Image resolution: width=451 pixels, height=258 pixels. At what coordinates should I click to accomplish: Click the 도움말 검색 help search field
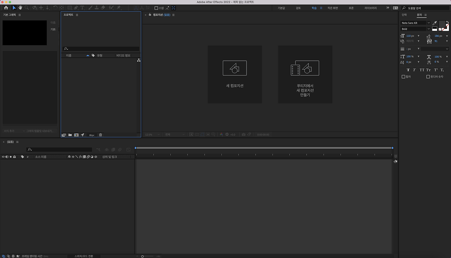(426, 8)
